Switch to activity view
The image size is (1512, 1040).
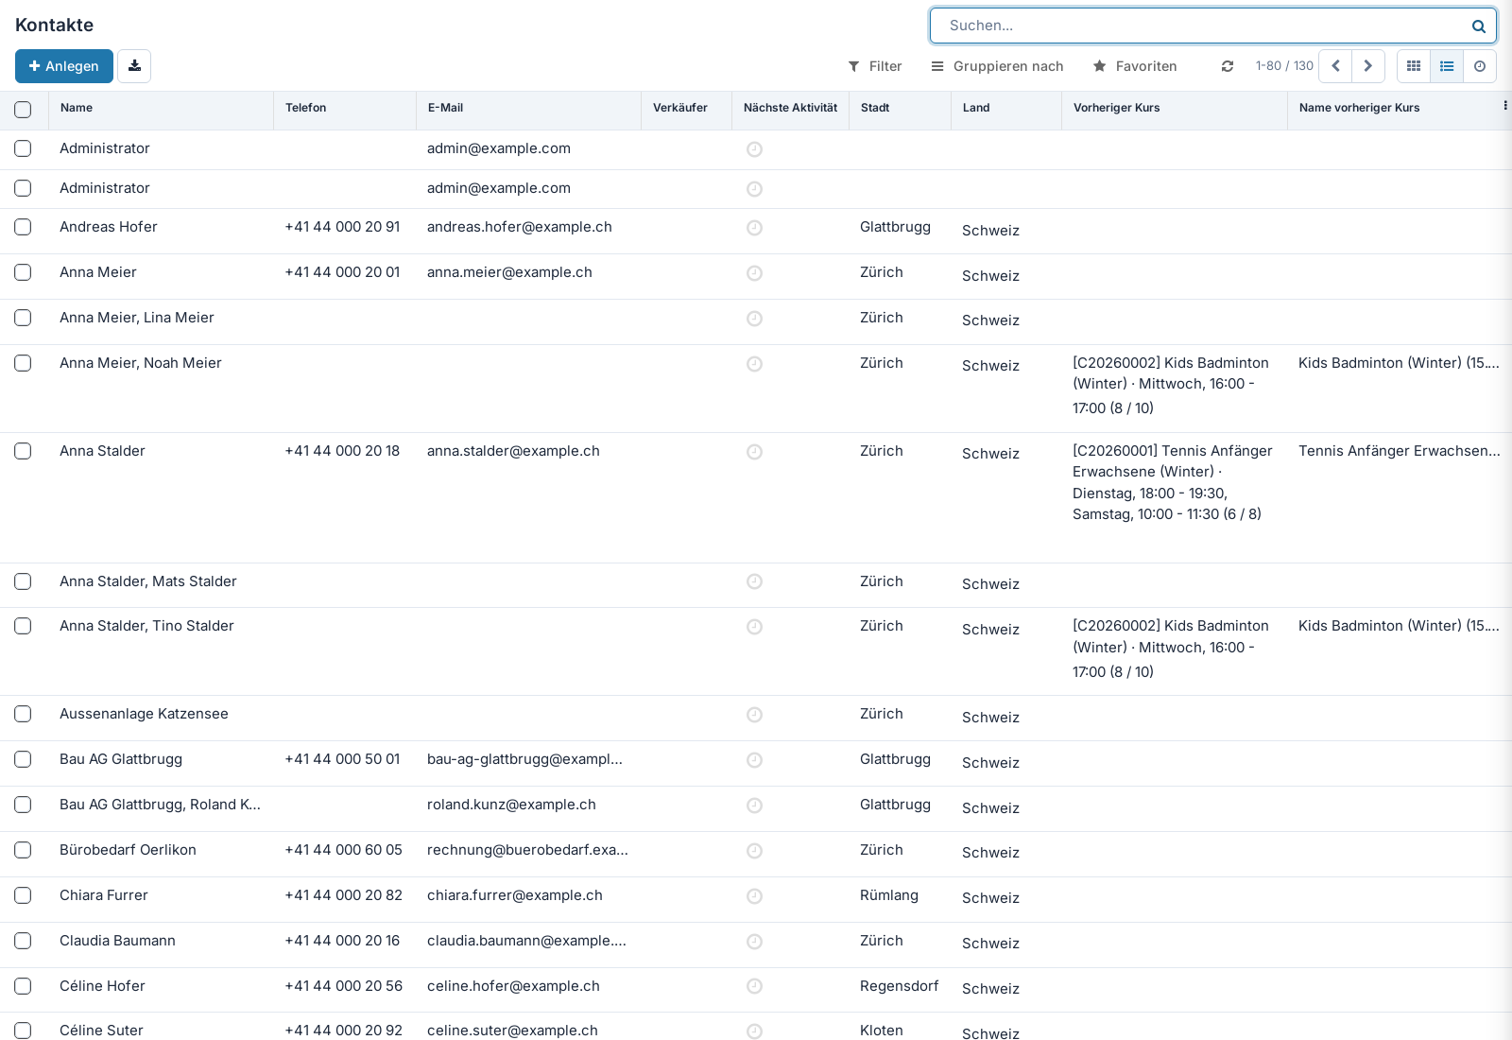pos(1480,66)
